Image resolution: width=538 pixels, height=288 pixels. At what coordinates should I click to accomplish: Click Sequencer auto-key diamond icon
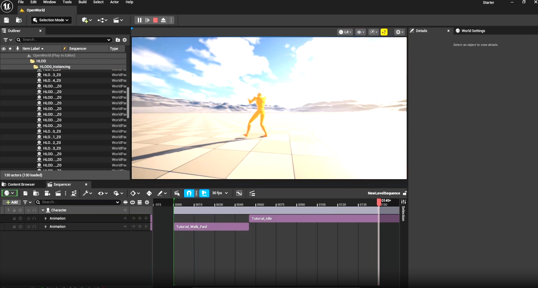tap(149, 193)
